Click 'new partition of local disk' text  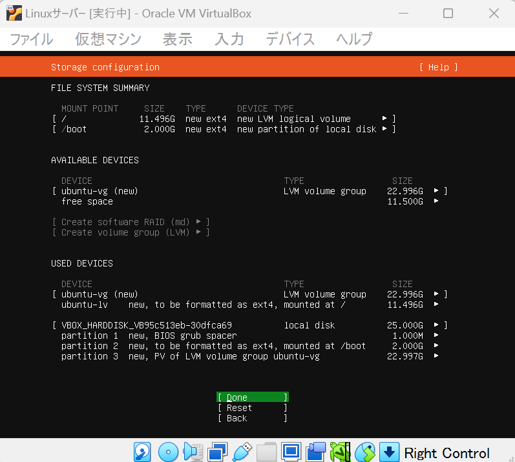(306, 129)
